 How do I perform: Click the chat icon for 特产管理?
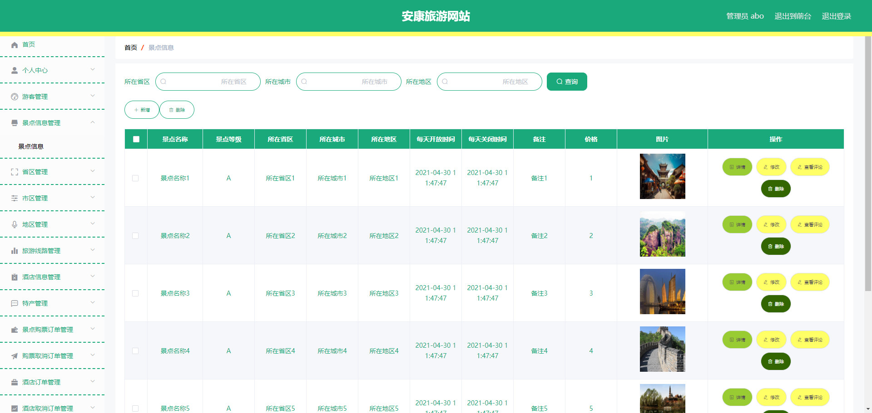(15, 303)
